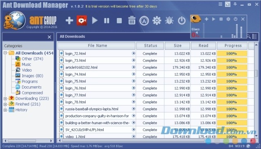The width and height of the screenshot is (261, 149).
Task: Click the file icon of login_72.html
Action: click(62, 53)
